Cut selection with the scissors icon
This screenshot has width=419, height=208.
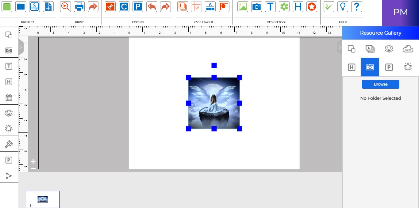110,6
